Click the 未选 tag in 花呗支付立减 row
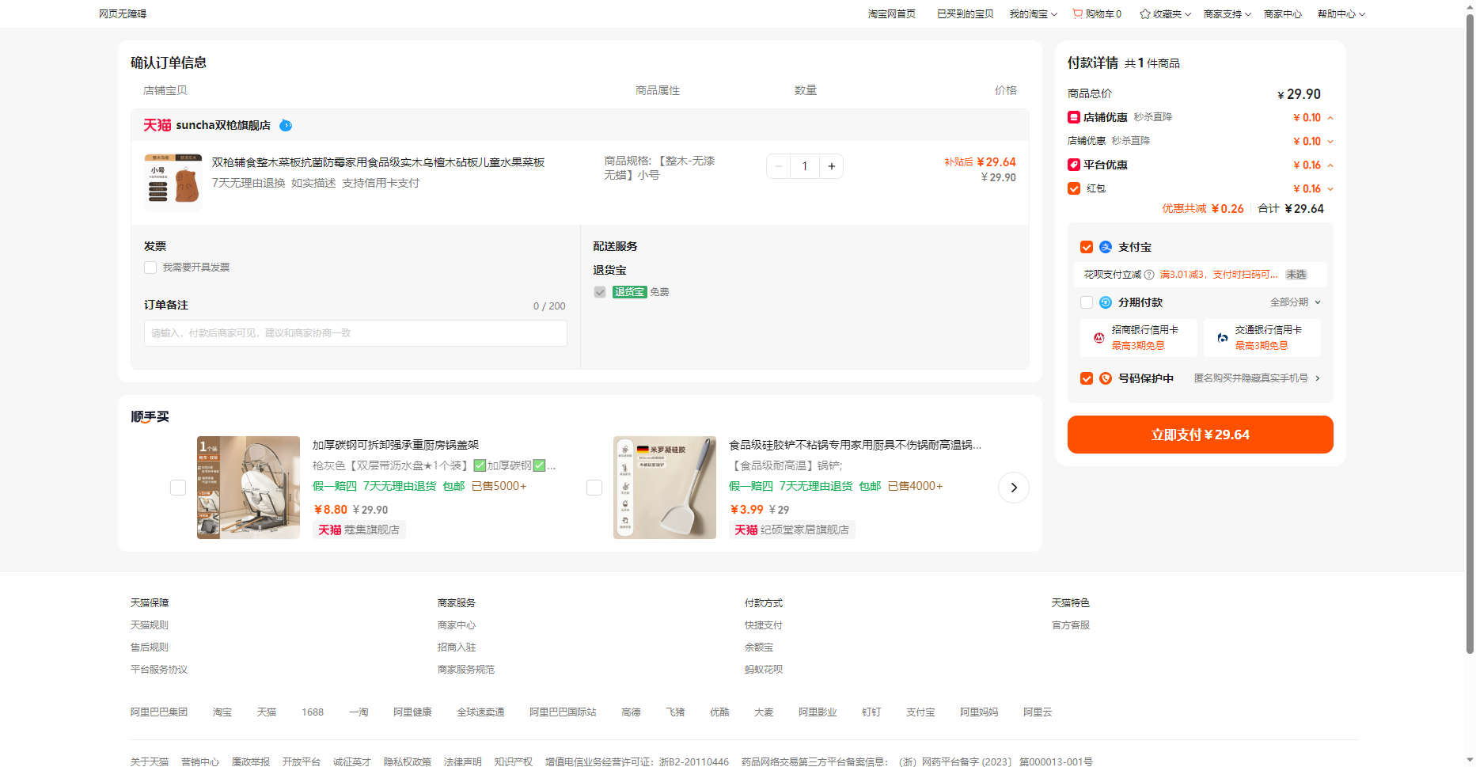 (1296, 275)
